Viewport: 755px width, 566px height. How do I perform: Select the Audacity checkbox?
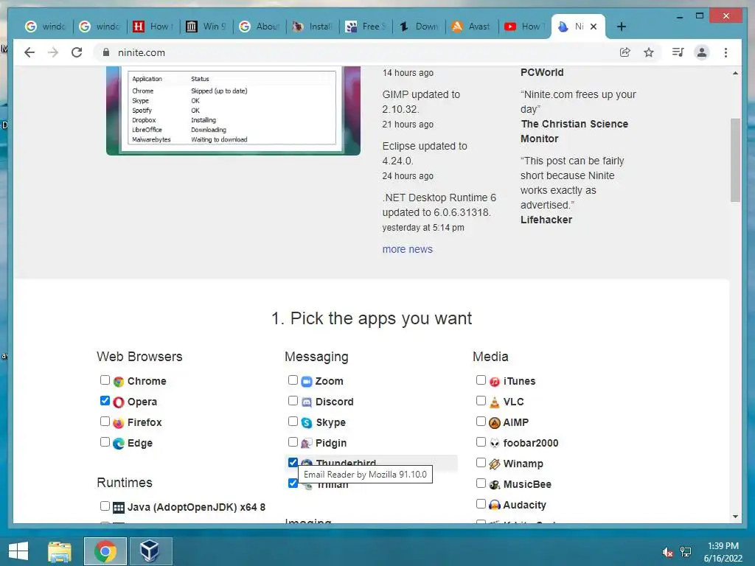point(481,503)
